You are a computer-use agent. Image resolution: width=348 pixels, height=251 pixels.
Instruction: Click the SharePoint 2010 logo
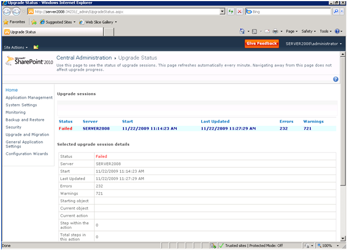tap(29, 61)
